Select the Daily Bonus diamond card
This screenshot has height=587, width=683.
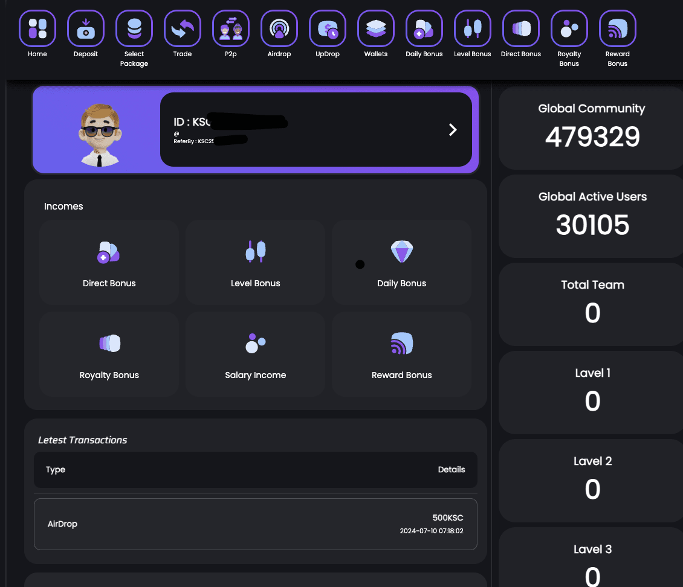pos(402,262)
